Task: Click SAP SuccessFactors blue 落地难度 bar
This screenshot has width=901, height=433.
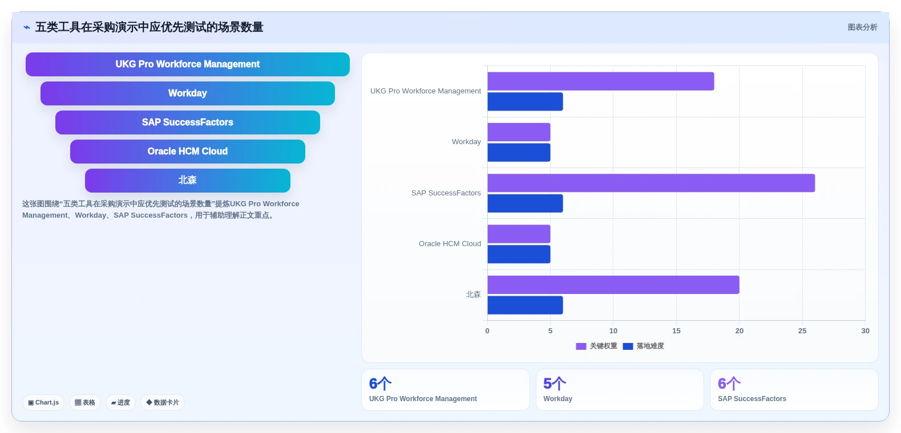Action: click(x=525, y=203)
